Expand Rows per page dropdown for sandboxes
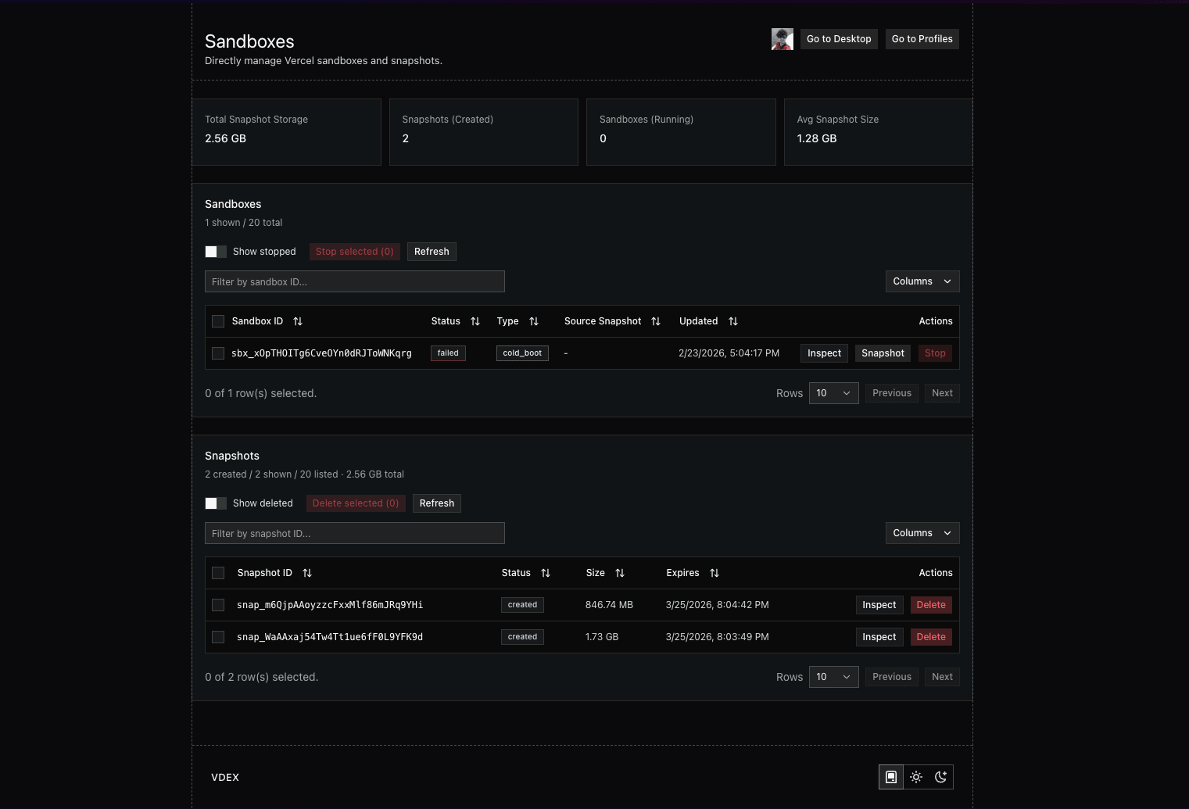This screenshot has height=809, width=1189. [833, 393]
